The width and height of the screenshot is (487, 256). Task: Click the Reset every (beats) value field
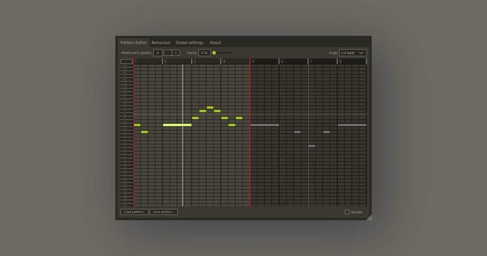click(158, 53)
